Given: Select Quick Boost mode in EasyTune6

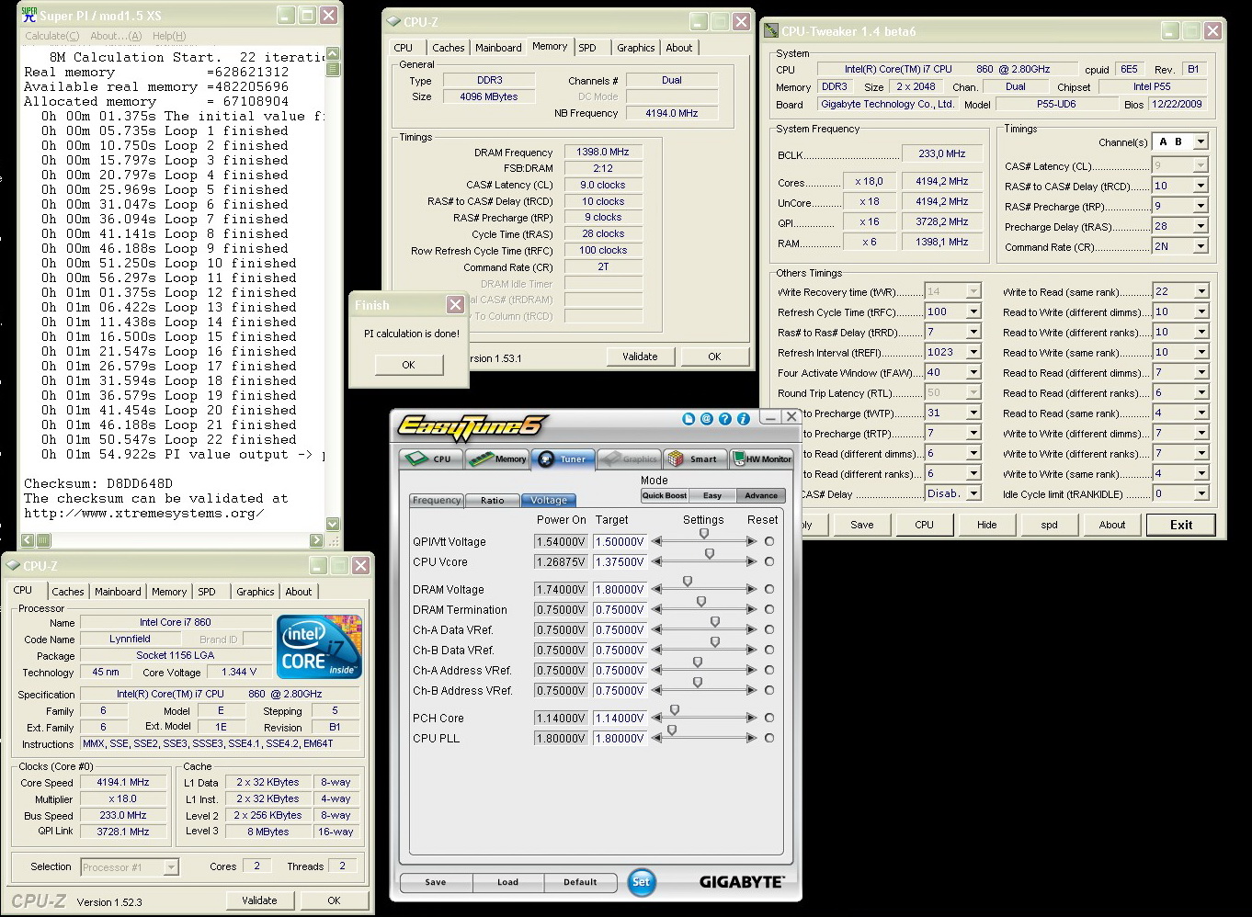Looking at the screenshot, I should 665,495.
